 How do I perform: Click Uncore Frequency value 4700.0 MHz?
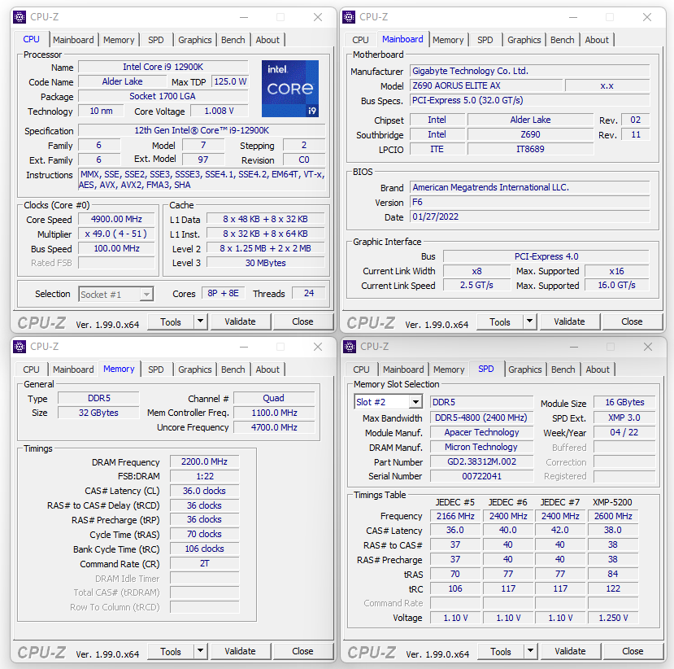[x=274, y=427]
